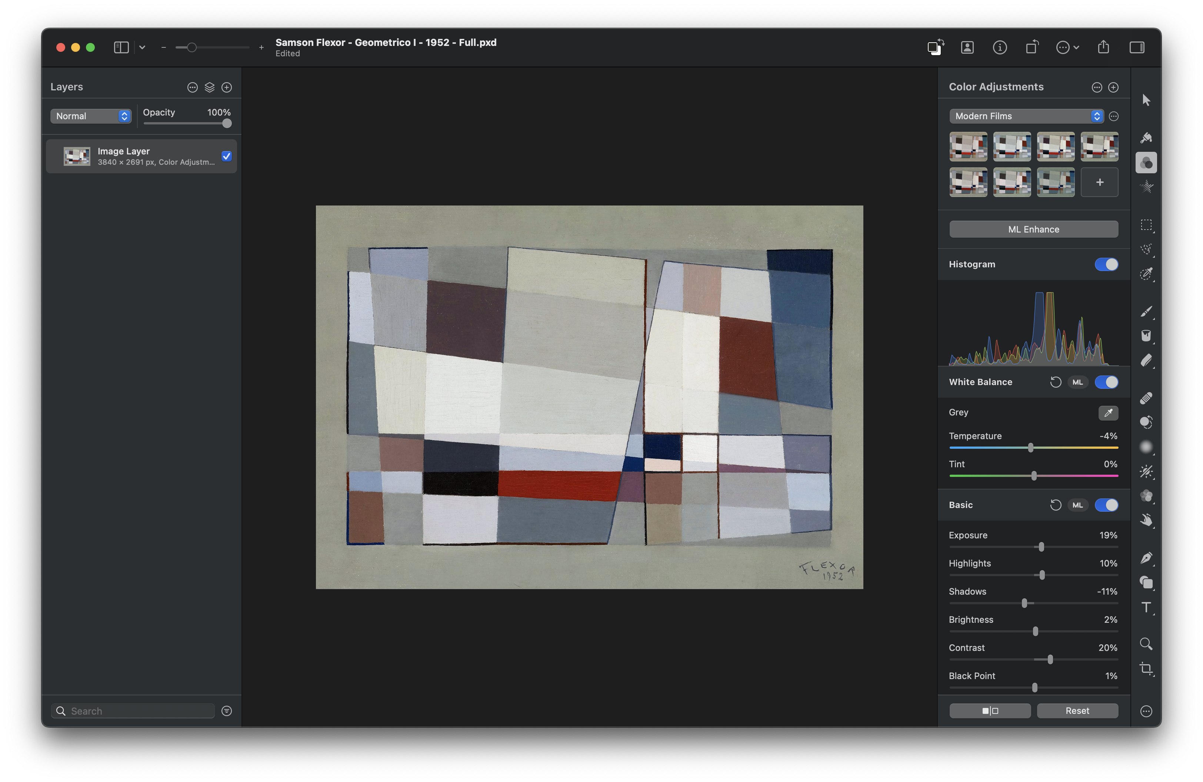Select the Color Fill bucket tool
This screenshot has height=782, width=1203.
tap(1146, 336)
